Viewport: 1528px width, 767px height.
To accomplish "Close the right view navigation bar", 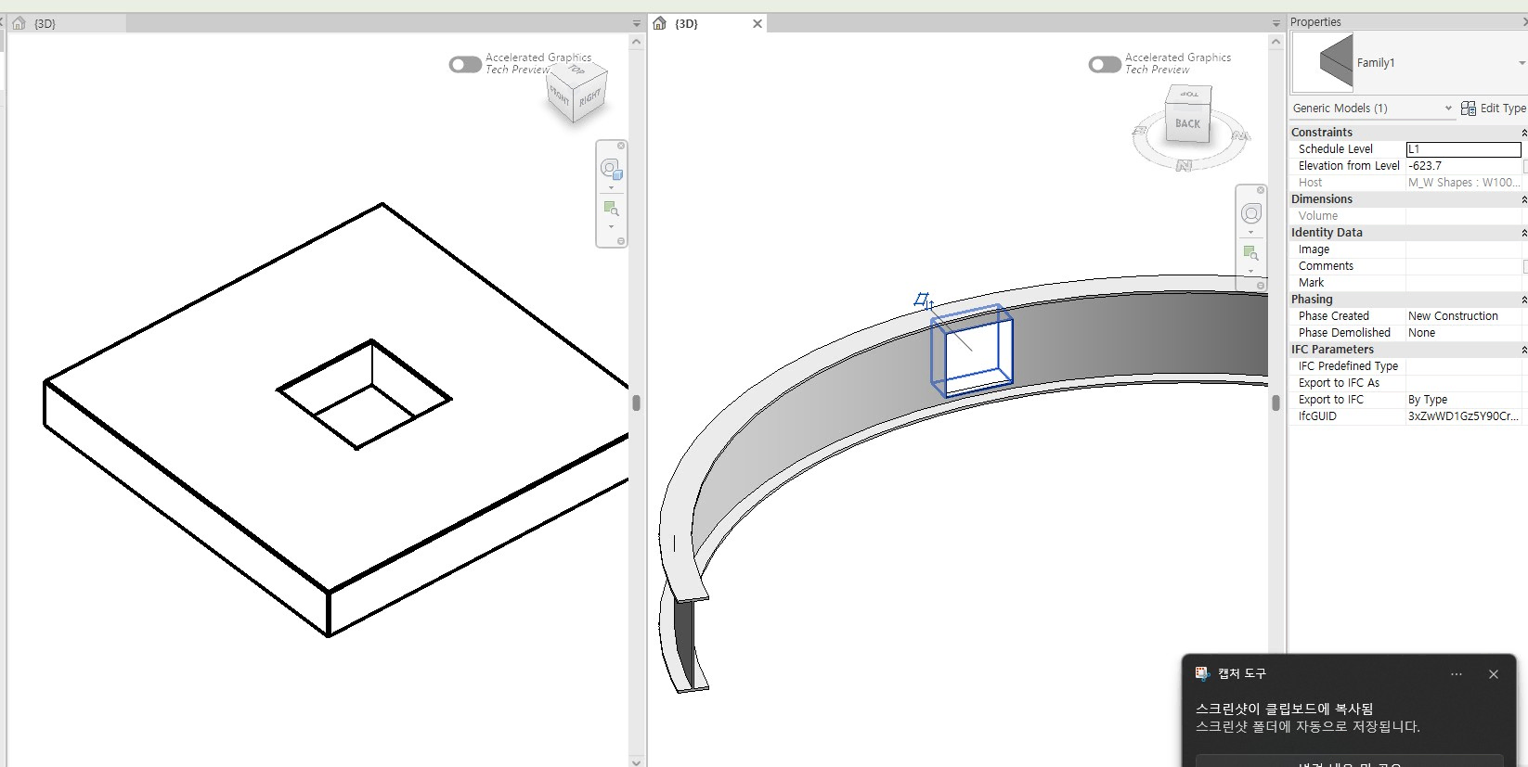I will pos(1261,190).
